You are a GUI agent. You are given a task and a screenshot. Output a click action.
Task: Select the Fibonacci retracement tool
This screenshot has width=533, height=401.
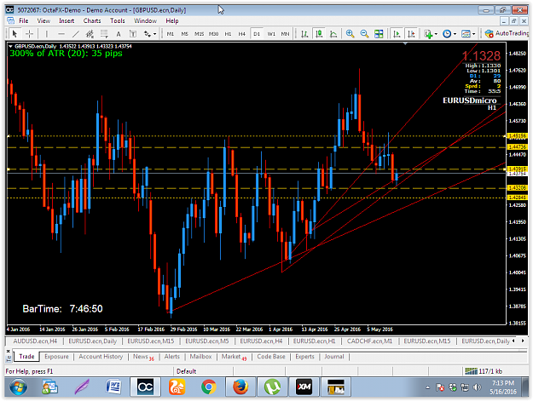point(104,33)
